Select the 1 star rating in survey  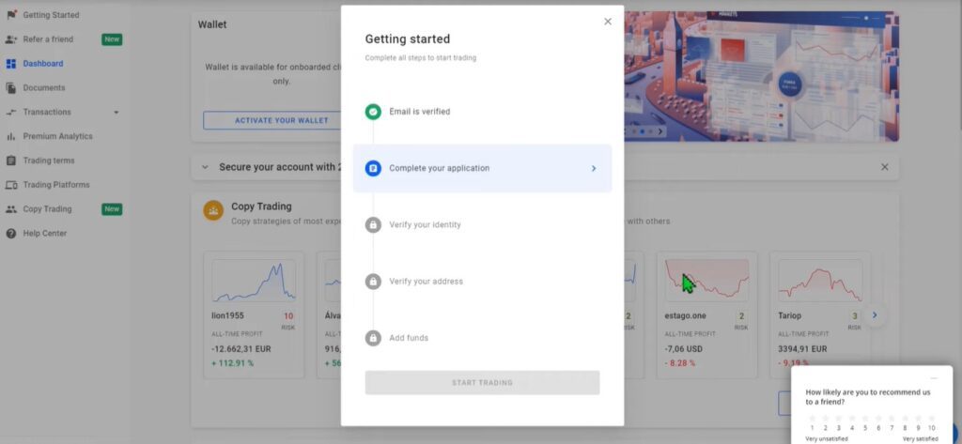click(x=812, y=418)
